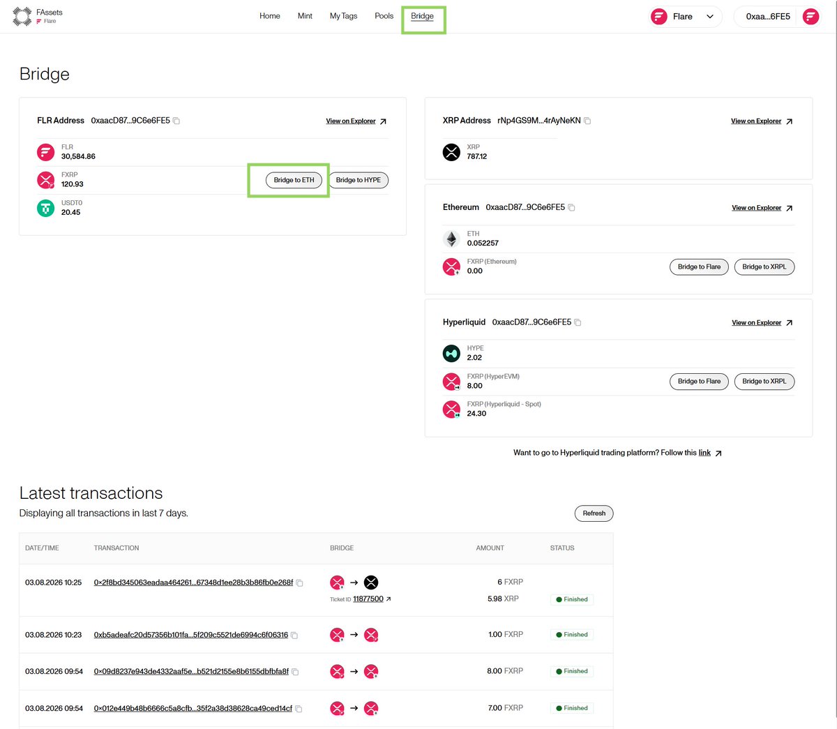Click the Flare network logo icon

click(659, 17)
